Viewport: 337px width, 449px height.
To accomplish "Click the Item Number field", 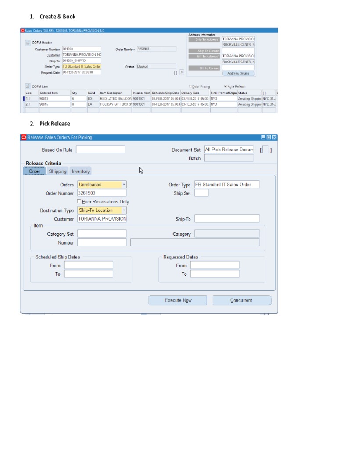I will (102, 242).
